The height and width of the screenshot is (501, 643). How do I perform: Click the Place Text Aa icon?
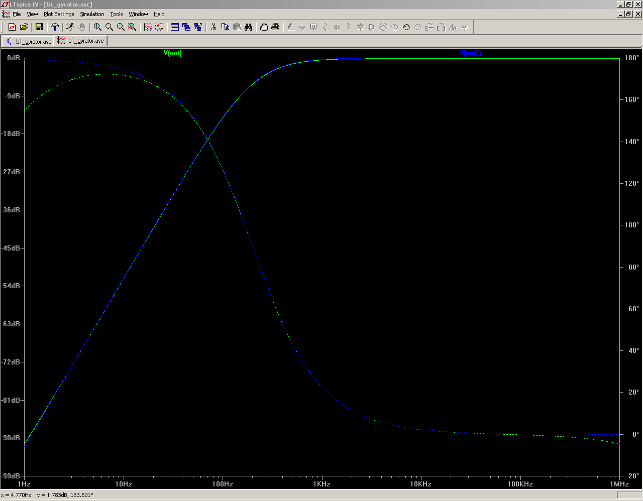click(x=453, y=27)
